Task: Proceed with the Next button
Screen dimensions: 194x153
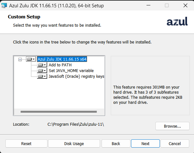Action: [x=145, y=143]
